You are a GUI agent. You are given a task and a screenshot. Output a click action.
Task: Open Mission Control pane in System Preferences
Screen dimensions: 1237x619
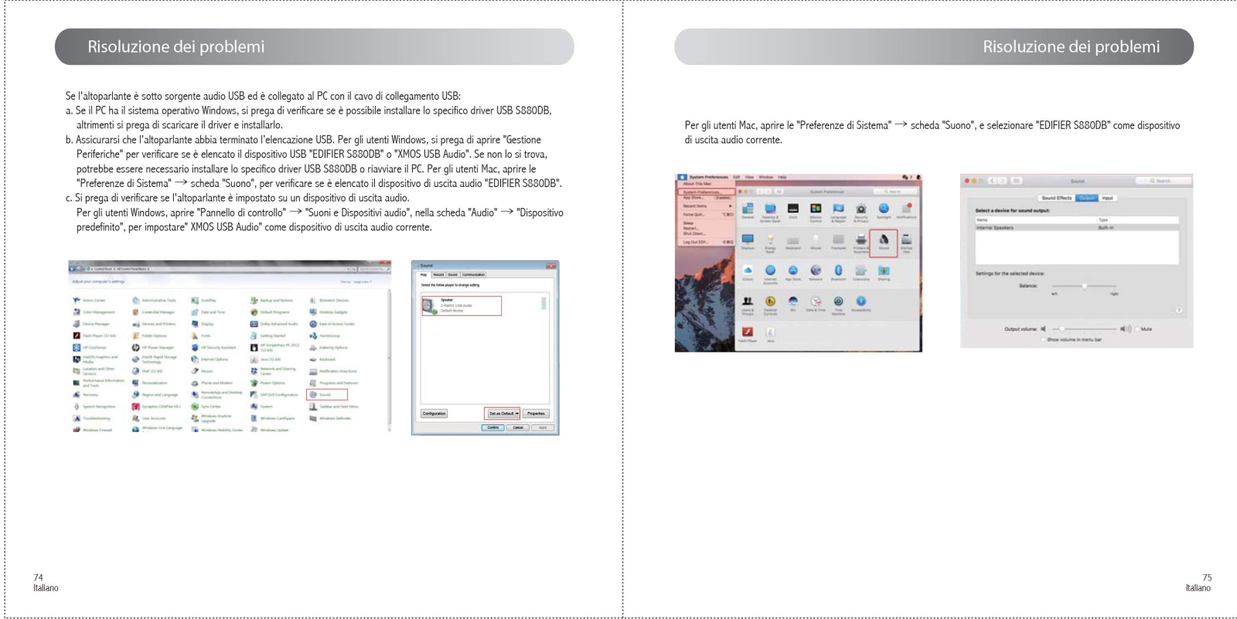(x=816, y=213)
